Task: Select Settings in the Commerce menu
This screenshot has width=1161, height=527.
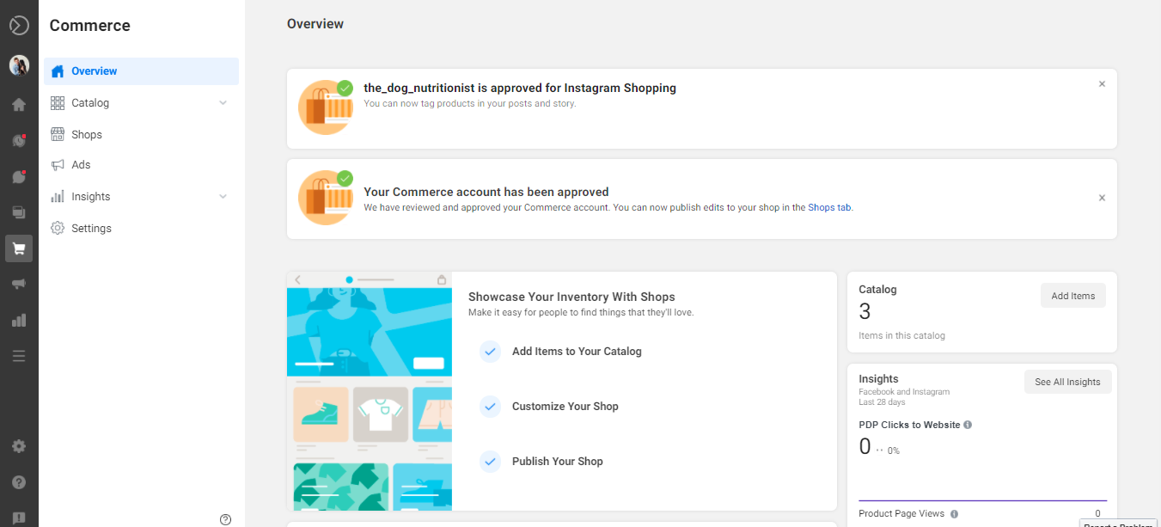Action: (x=91, y=229)
